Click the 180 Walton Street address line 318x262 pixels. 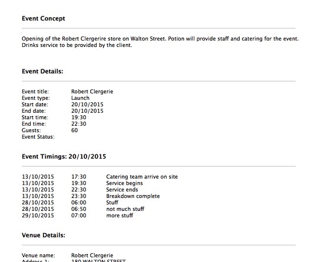[x=98, y=261]
